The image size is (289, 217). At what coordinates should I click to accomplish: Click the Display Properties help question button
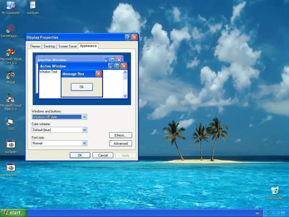(x=128, y=37)
